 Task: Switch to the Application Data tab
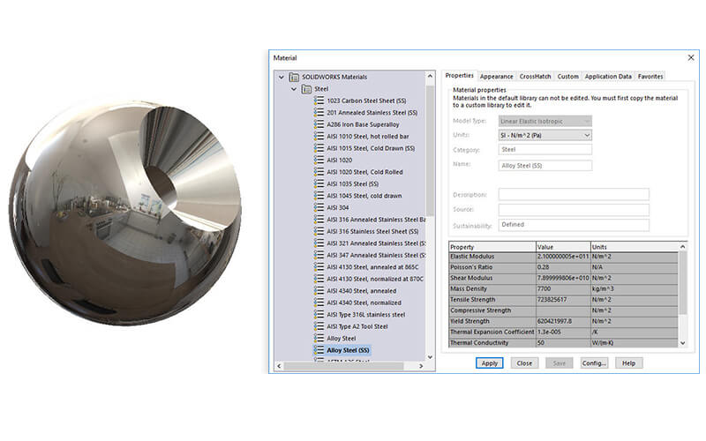608,77
